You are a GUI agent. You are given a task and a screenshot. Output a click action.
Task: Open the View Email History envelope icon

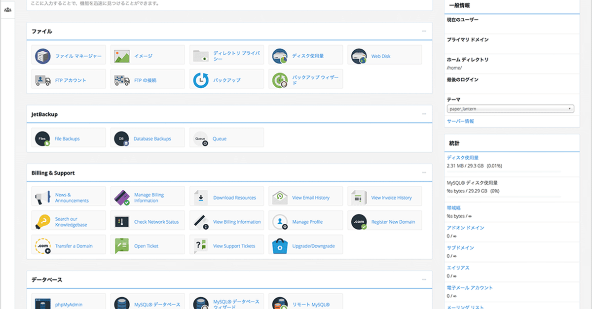[280, 197]
